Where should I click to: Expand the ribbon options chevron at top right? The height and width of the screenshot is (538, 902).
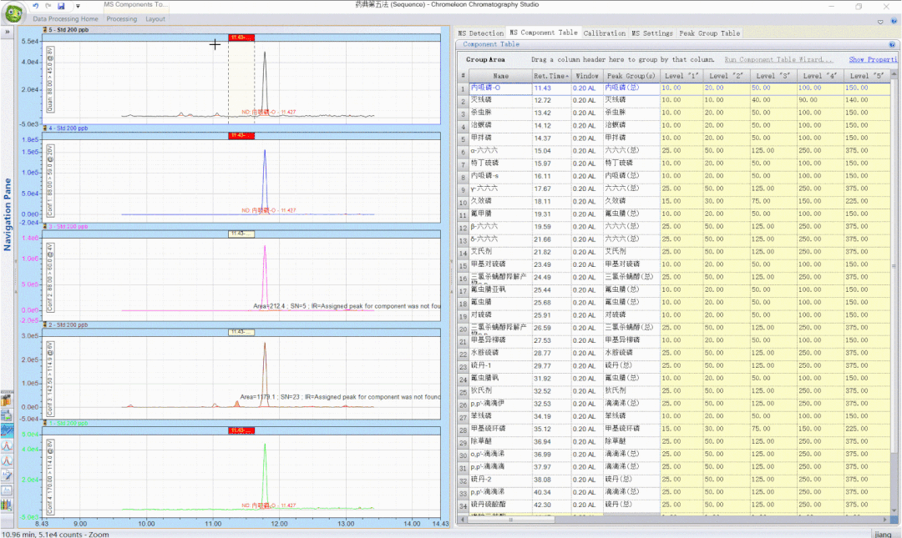(x=882, y=21)
